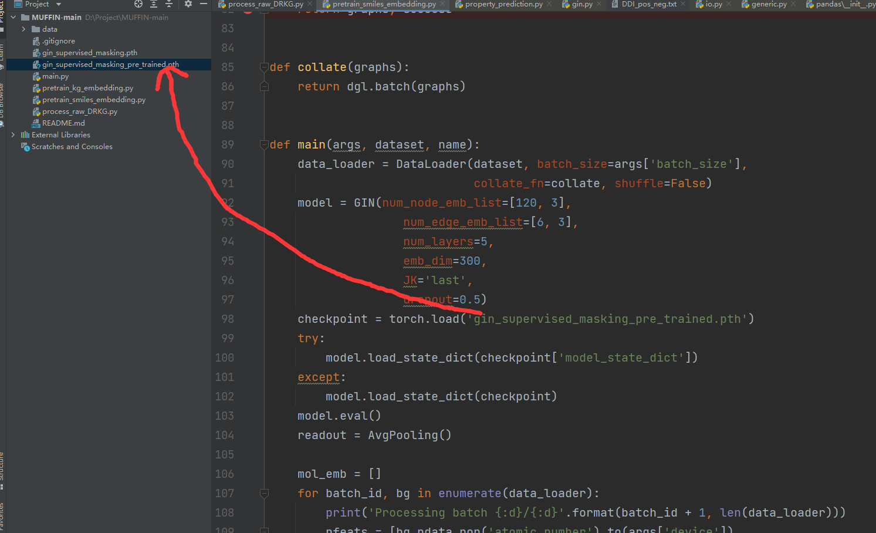Click the Collapse All icon in Project panel
The height and width of the screenshot is (533, 876).
tap(170, 4)
